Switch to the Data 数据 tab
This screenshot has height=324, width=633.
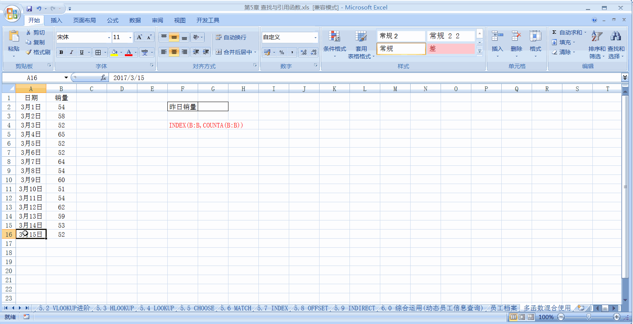pyautogui.click(x=135, y=20)
